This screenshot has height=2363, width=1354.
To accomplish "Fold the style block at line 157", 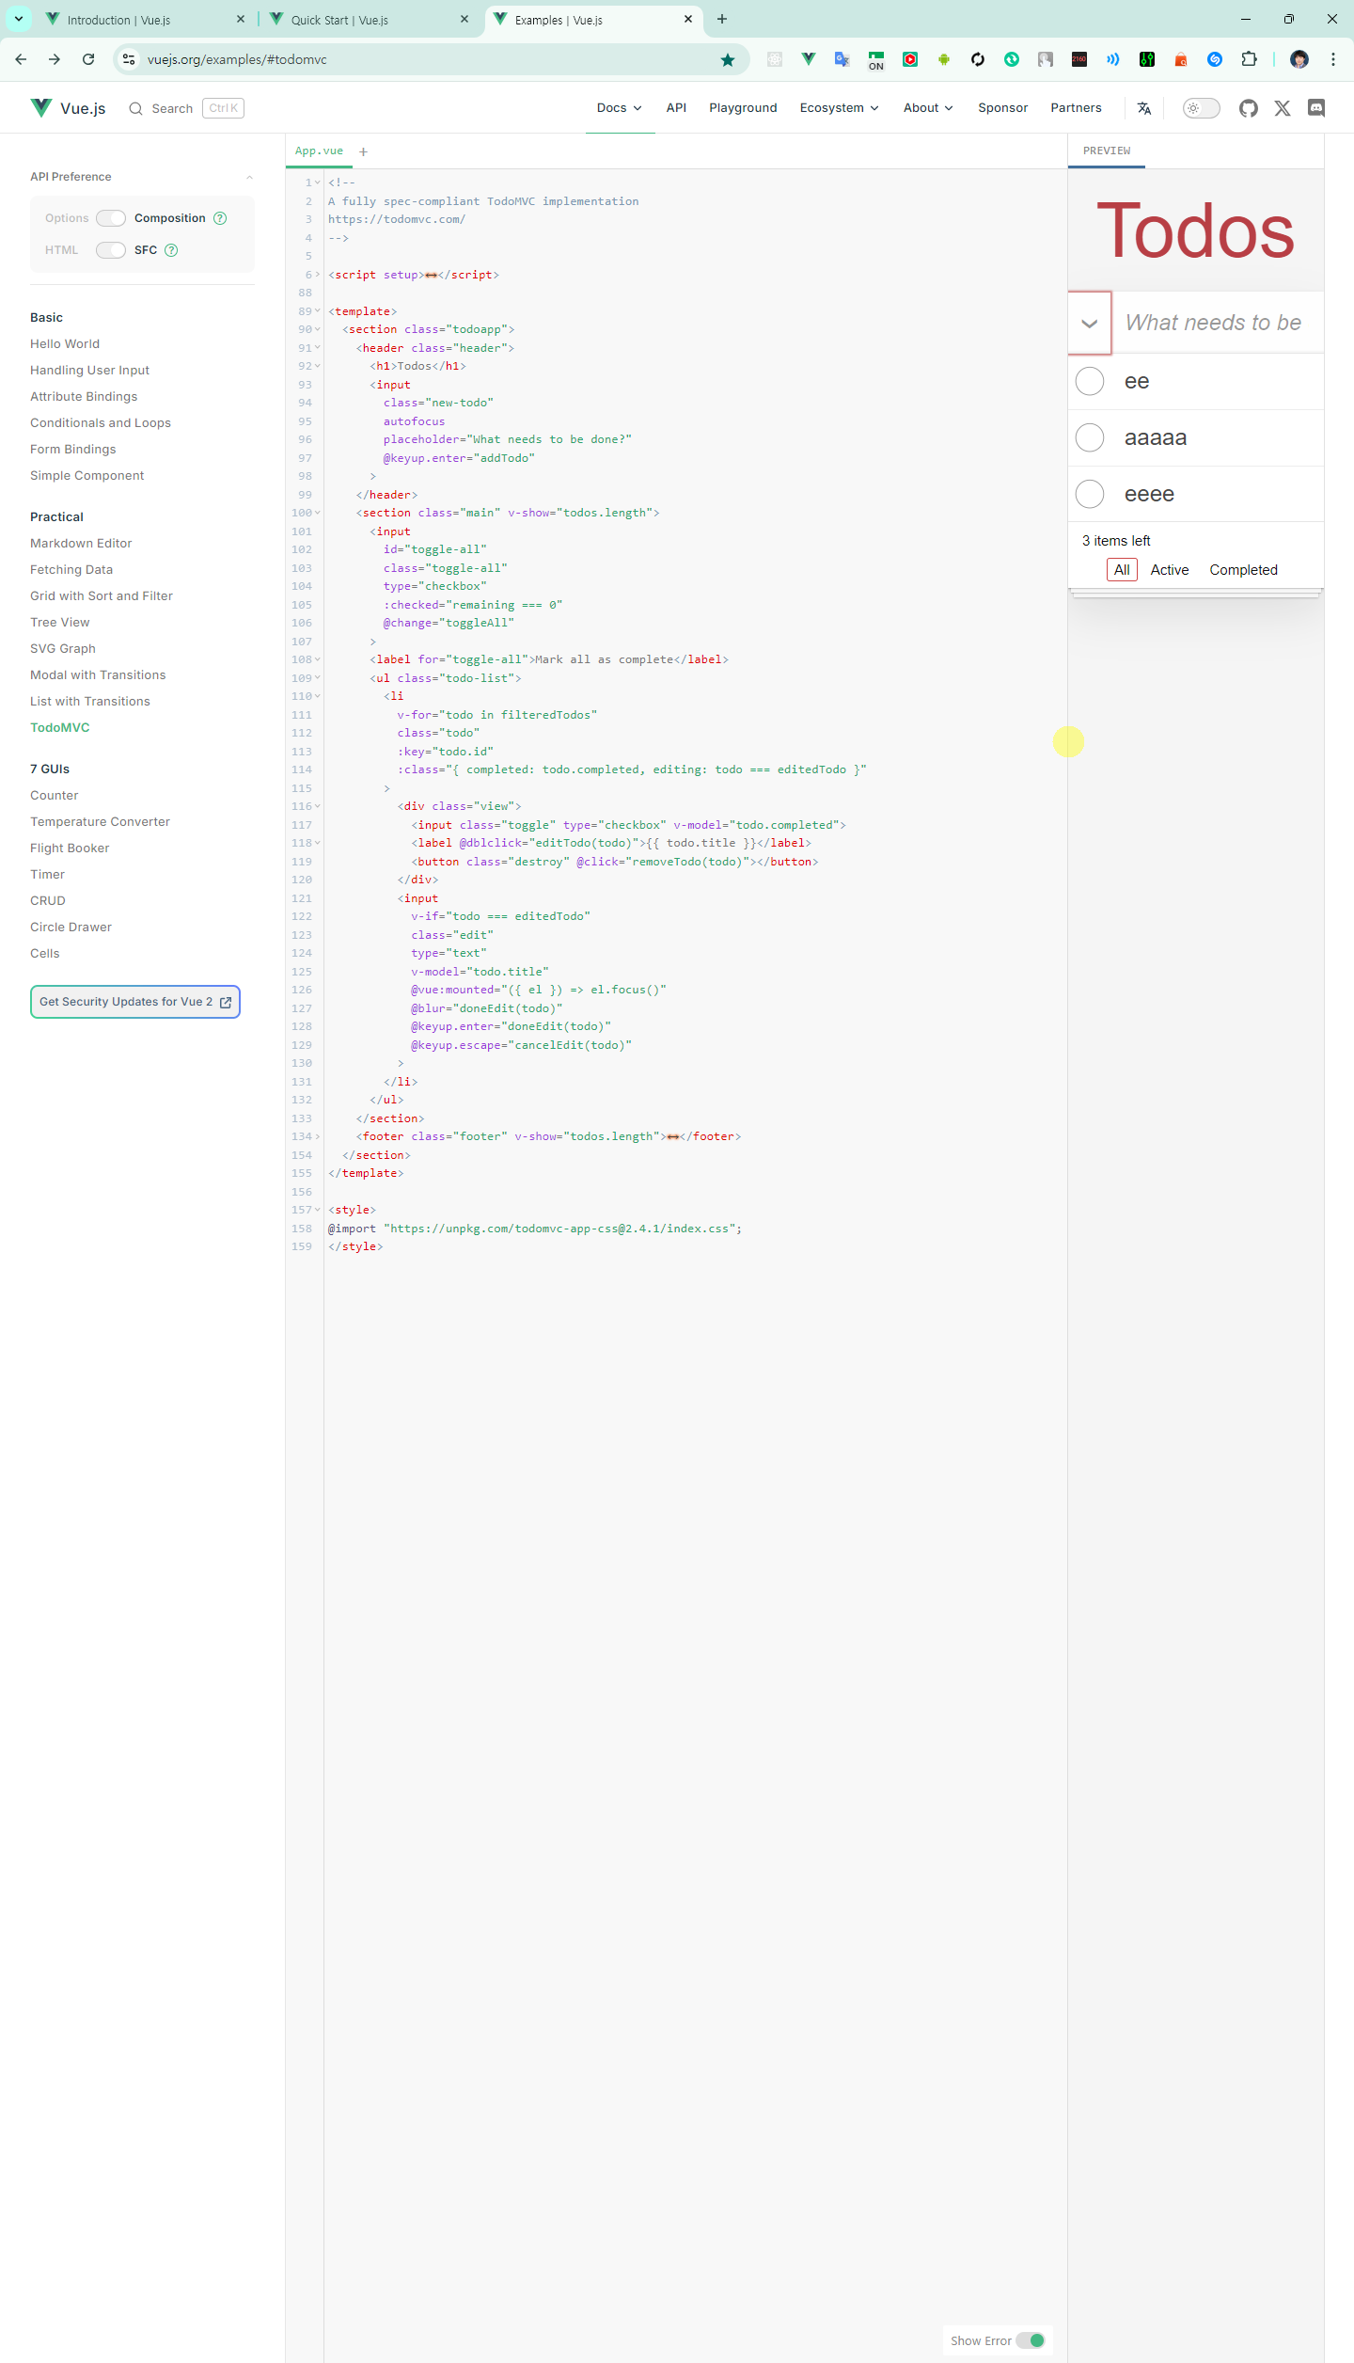I will [x=318, y=1210].
